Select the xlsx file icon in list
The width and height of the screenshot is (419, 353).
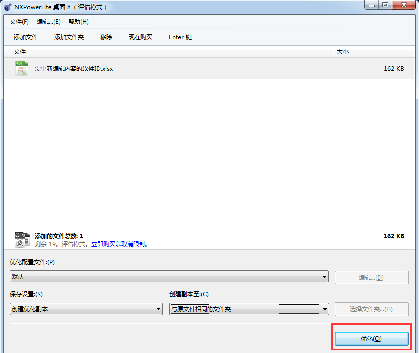point(22,69)
